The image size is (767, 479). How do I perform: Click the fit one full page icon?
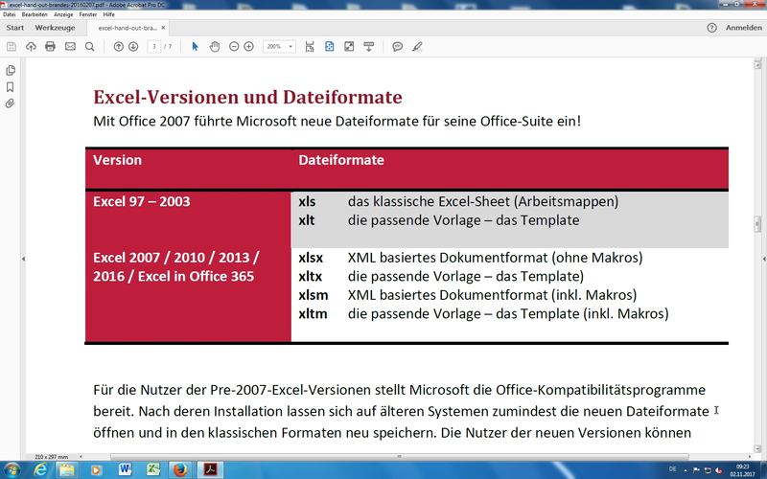point(329,46)
